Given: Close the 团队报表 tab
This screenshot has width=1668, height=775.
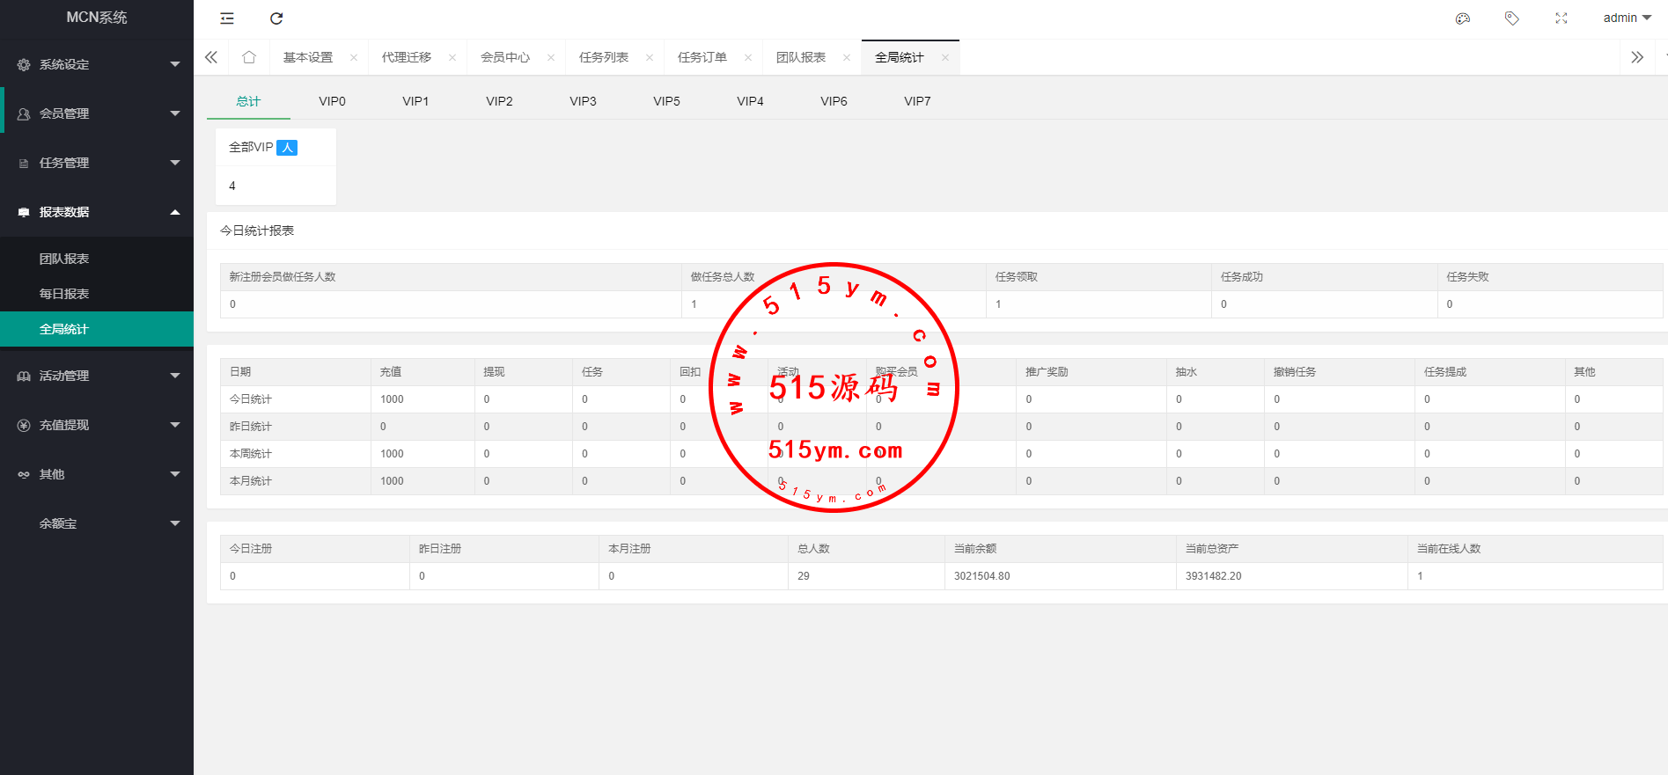Looking at the screenshot, I should click(847, 58).
